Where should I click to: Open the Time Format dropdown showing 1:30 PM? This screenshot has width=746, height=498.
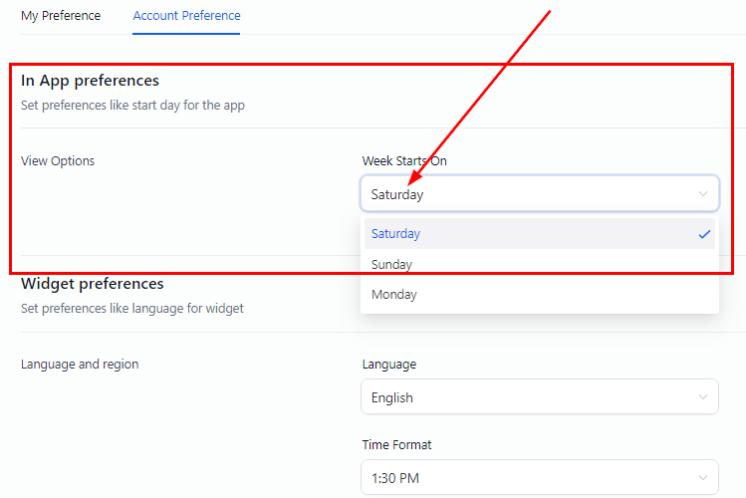[528, 478]
